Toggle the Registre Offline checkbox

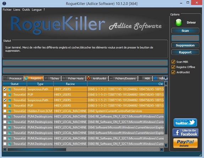click(173, 67)
